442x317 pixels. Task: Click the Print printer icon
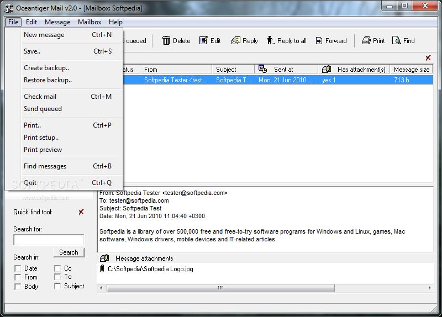click(x=366, y=40)
